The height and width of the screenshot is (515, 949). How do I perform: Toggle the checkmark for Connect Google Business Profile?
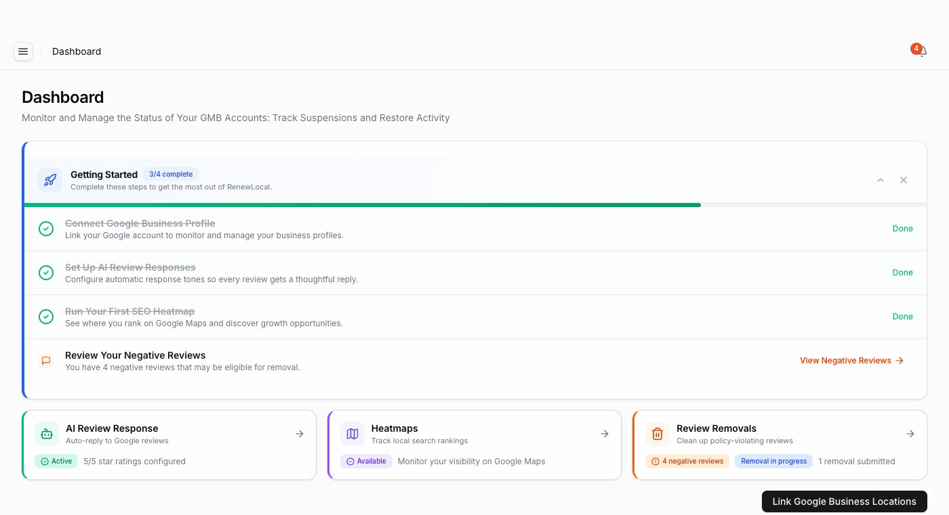pos(46,229)
